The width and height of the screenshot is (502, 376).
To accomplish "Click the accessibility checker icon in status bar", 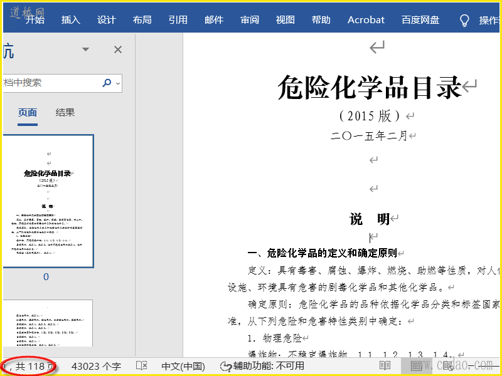I will 226,366.
